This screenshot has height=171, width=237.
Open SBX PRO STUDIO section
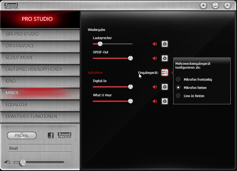pos(40,34)
